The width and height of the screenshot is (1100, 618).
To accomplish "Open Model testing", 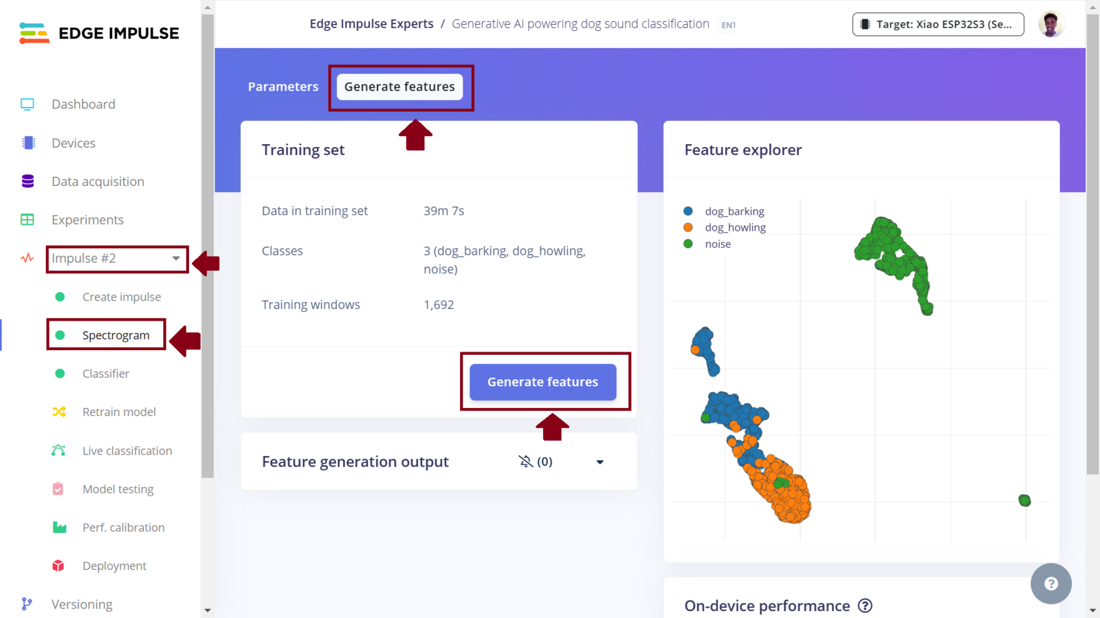I will (x=118, y=489).
